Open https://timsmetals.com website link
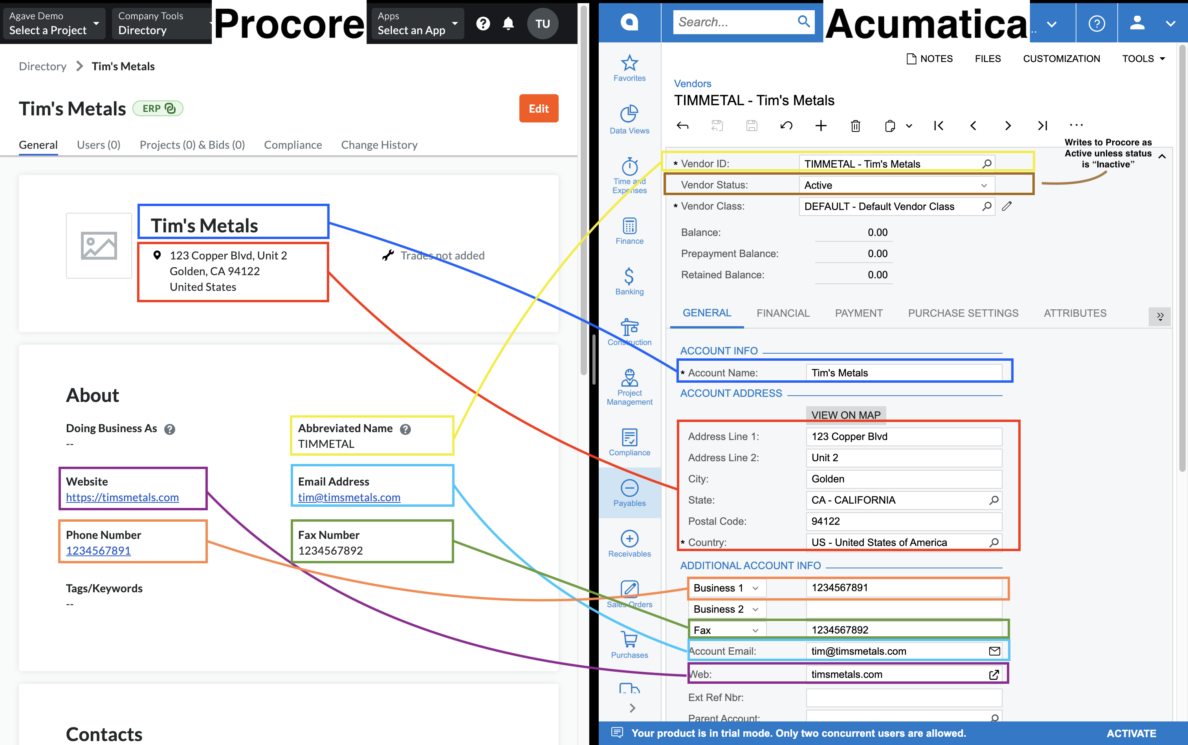The height and width of the screenshot is (745, 1188). pos(122,497)
